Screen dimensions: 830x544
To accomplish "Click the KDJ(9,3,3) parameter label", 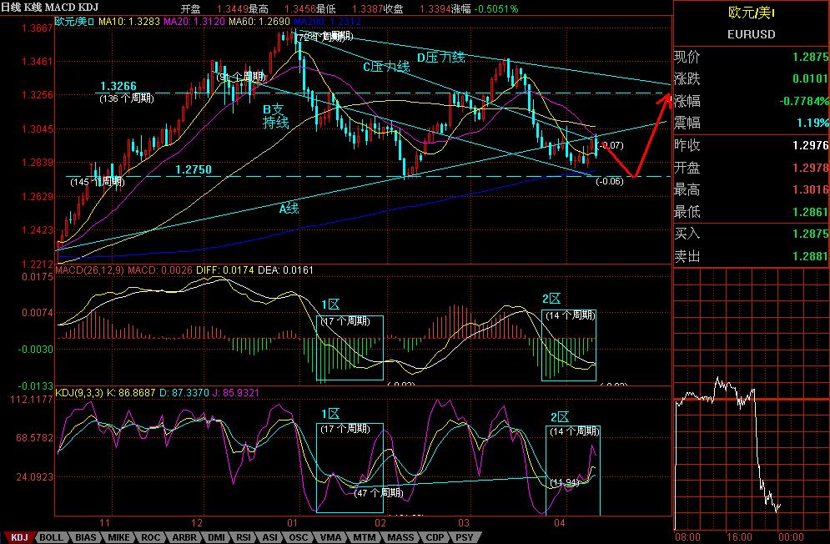I will coord(79,393).
